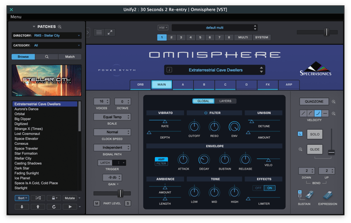
Task: Step to previous patch with up arrow
Action: pyautogui.click(x=38, y=207)
